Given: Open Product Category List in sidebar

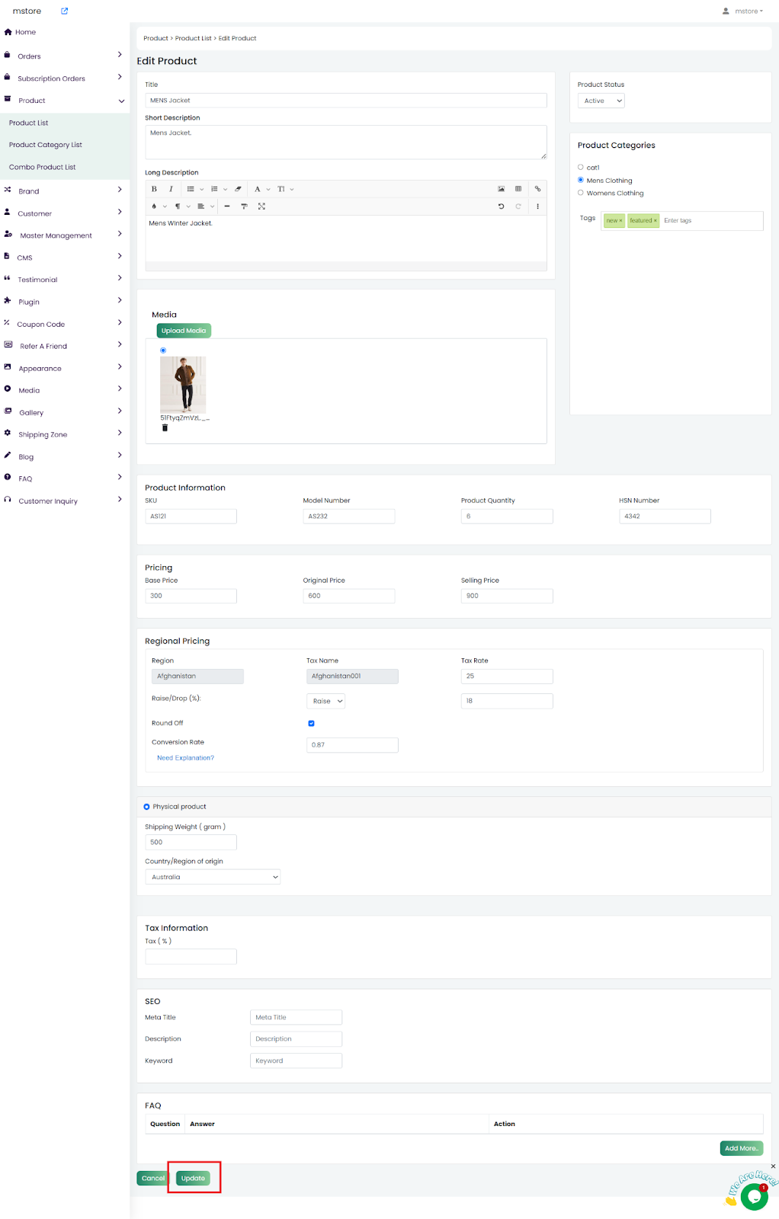Looking at the screenshot, I should click(x=46, y=145).
